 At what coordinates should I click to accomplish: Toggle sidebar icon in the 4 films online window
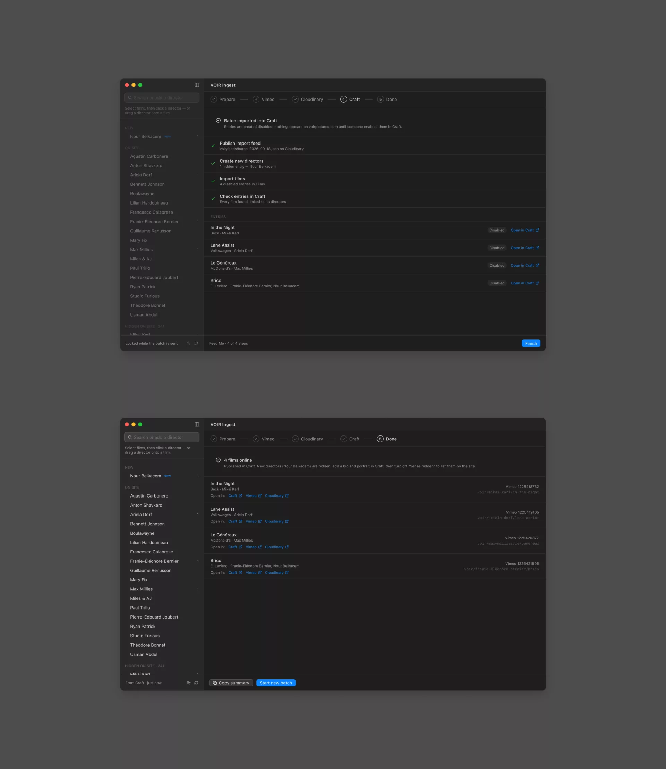(x=197, y=425)
